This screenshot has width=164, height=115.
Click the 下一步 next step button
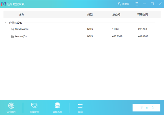click(x=147, y=108)
